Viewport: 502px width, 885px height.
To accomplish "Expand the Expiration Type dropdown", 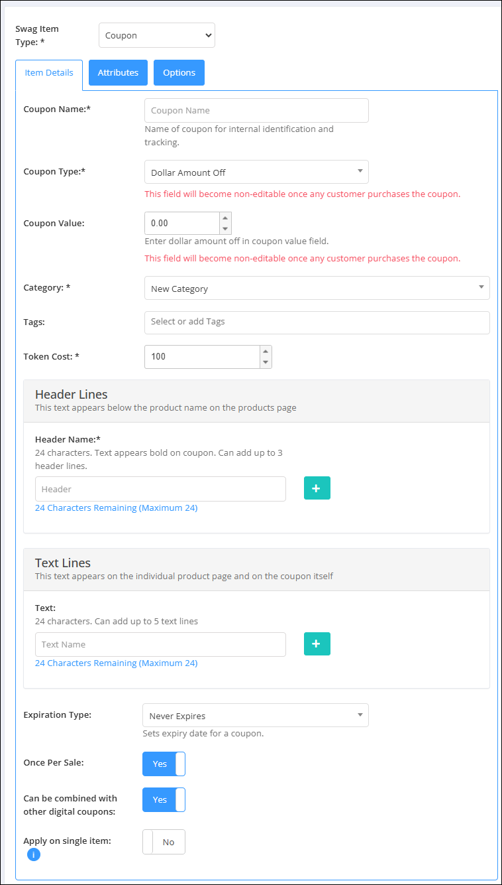I will click(x=255, y=716).
